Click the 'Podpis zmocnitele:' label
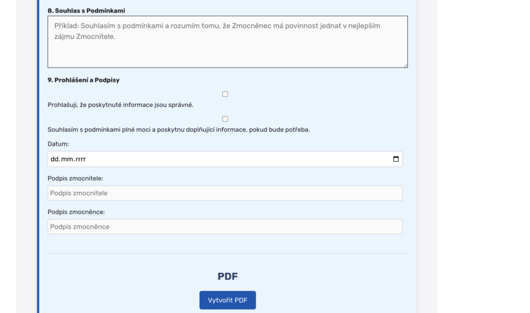This screenshot has width=530, height=313. [76, 178]
